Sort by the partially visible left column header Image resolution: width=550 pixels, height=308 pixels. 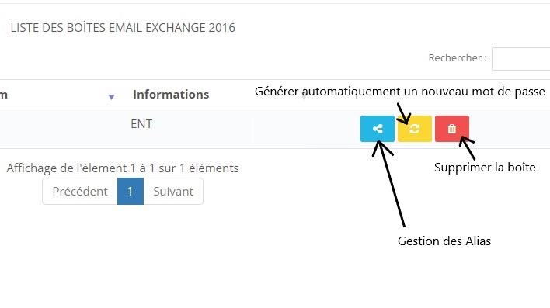(4, 94)
